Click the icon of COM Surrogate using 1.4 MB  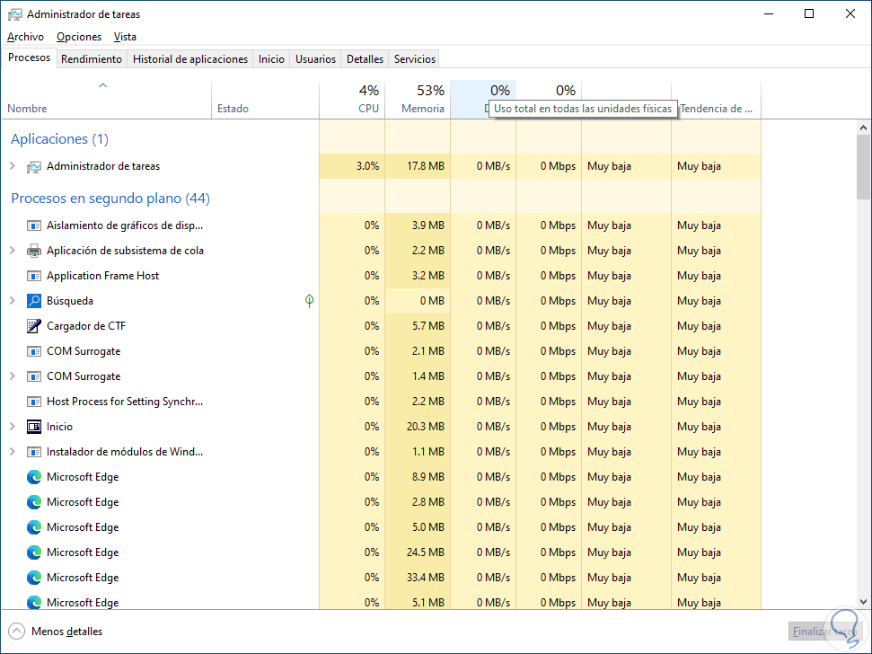pyautogui.click(x=34, y=376)
